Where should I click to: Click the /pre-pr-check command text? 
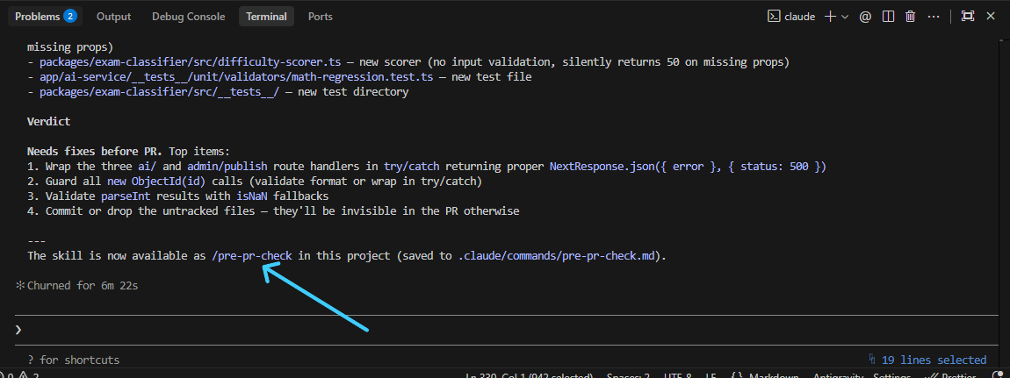[252, 256]
